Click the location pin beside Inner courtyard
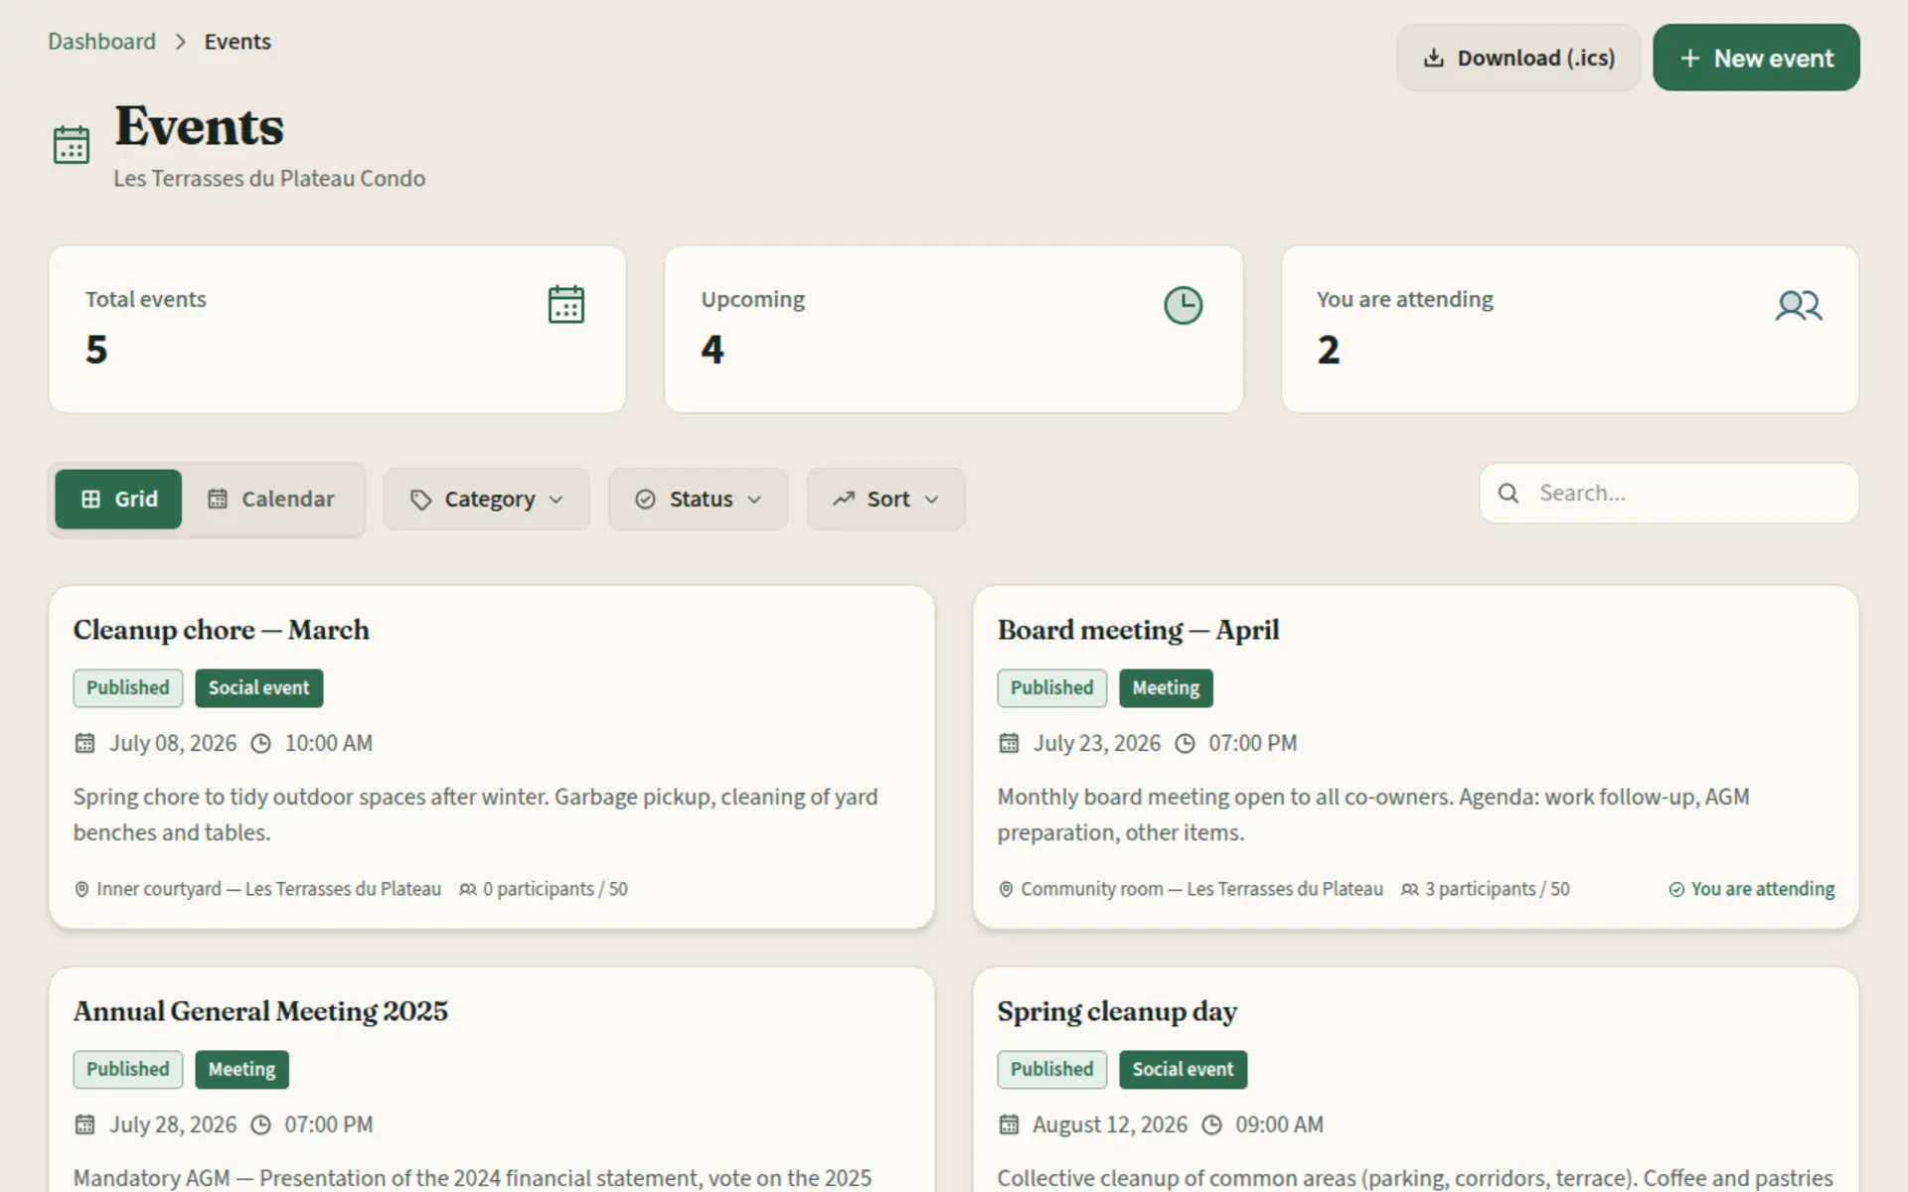1908x1192 pixels. pyautogui.click(x=81, y=889)
